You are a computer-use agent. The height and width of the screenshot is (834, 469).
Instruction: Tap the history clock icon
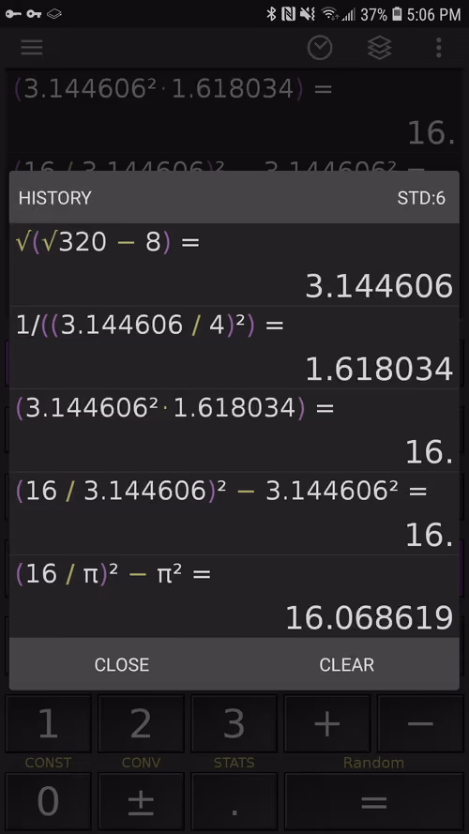tap(320, 48)
